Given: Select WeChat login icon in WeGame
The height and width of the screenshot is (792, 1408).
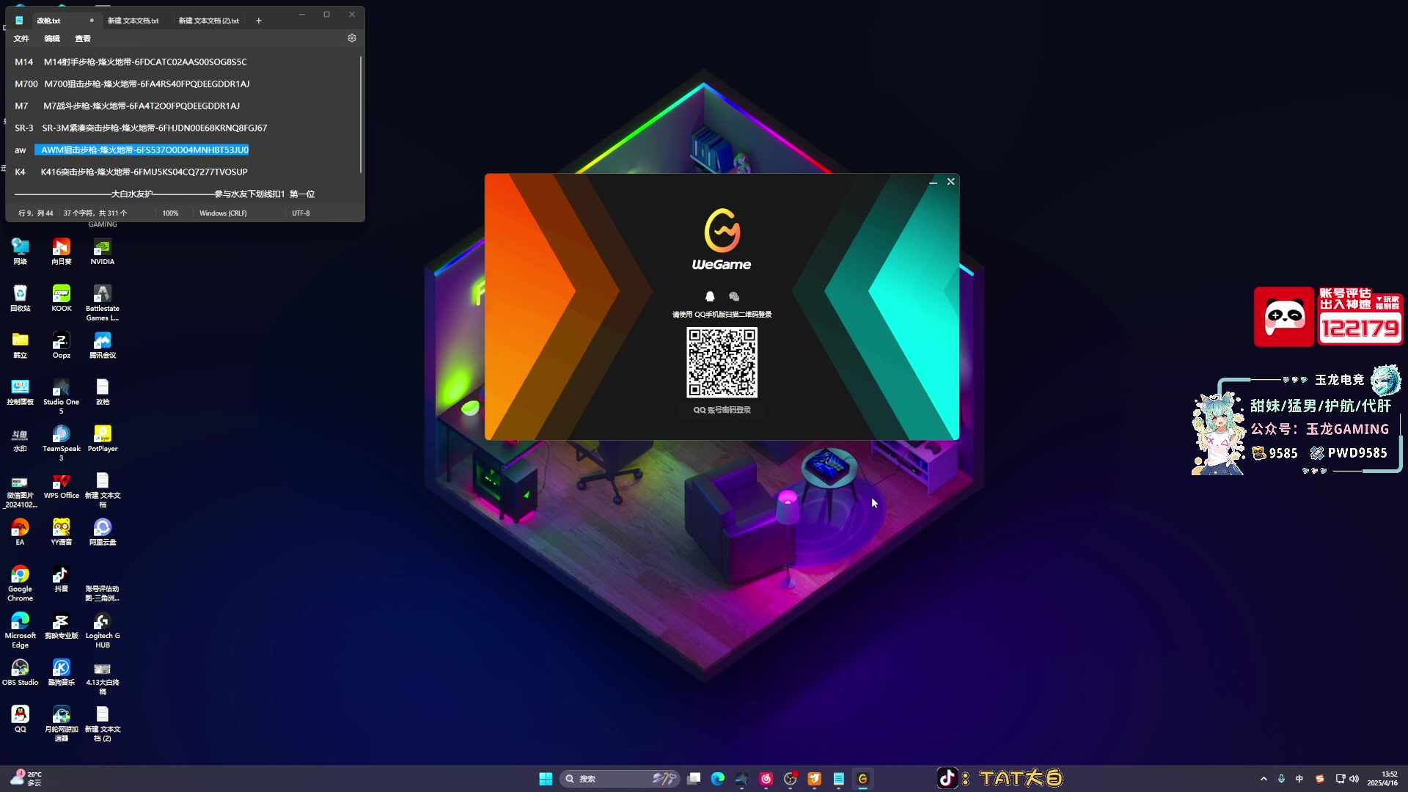Looking at the screenshot, I should click(734, 296).
